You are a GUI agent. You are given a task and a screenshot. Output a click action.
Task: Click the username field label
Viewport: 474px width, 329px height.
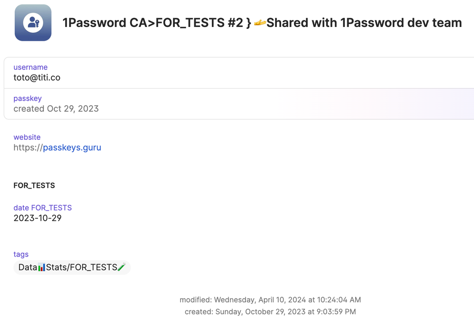tap(30, 67)
